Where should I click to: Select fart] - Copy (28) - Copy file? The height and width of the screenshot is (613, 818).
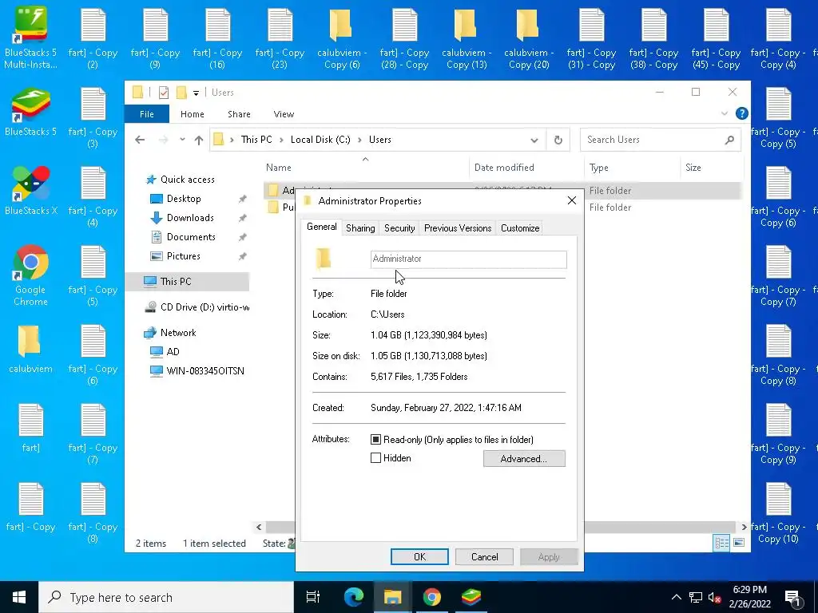404,38
